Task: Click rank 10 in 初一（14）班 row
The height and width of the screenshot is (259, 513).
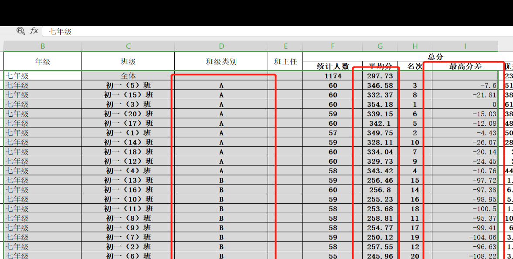Action: [x=415, y=142]
